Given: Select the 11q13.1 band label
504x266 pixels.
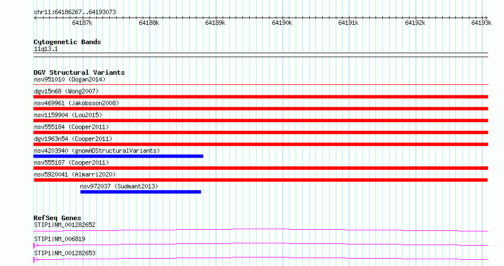Looking at the screenshot, I should click(46, 49).
